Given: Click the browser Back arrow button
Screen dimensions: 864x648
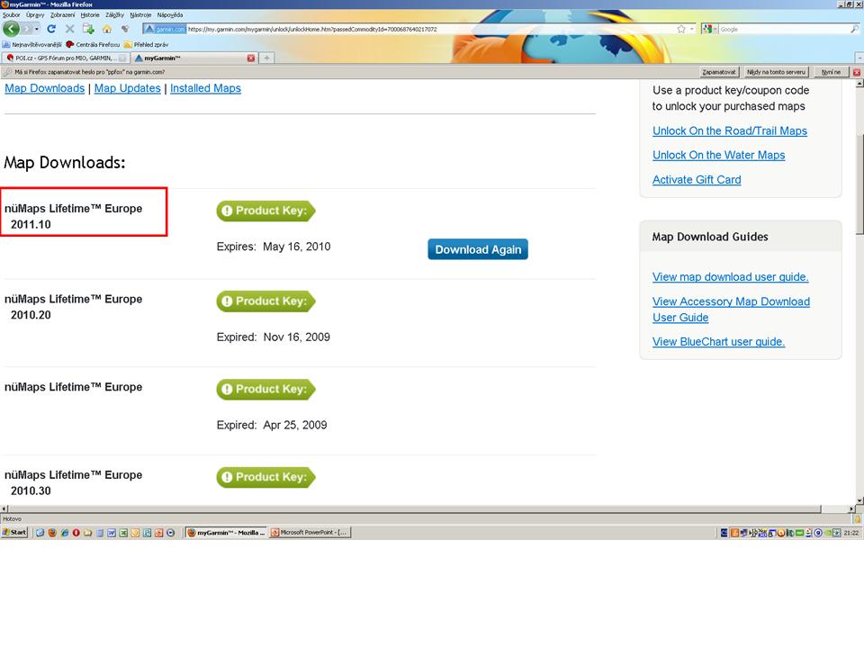Looking at the screenshot, I should (11, 29).
